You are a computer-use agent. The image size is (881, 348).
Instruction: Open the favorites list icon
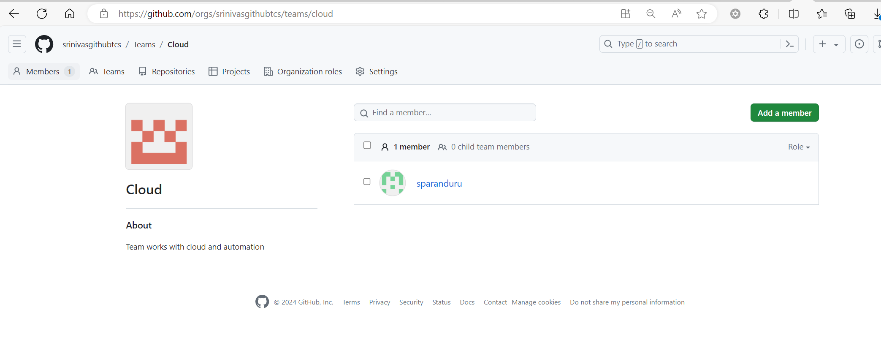click(x=822, y=14)
